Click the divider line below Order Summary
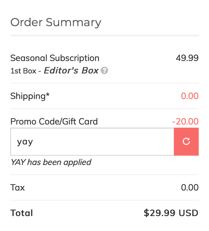 point(104,35)
